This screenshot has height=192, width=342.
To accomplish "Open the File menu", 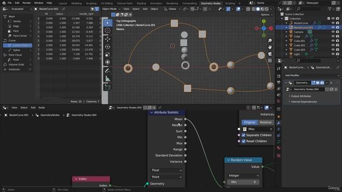I will (x=10, y=3).
